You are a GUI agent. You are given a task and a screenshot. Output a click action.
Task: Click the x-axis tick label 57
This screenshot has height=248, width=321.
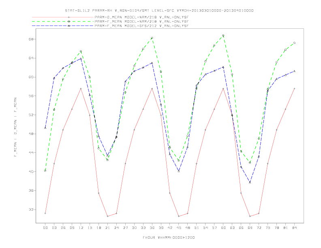[214, 228]
